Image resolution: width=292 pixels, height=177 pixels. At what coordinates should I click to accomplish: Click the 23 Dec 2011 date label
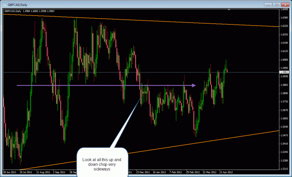143,172
